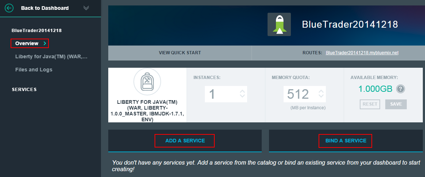Click ADD A SERVICE
Screen dimensions: 425x177
pos(185,141)
